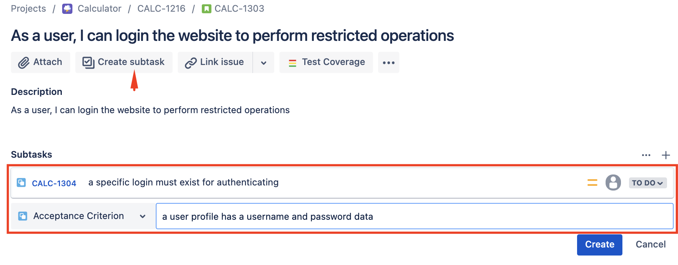Click the blue Create button

coord(600,245)
